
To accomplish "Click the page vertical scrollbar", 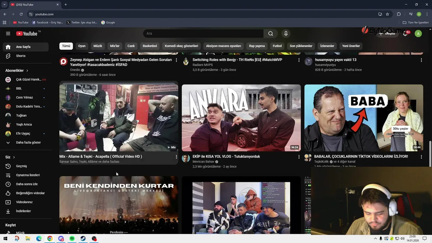I will point(430,154).
